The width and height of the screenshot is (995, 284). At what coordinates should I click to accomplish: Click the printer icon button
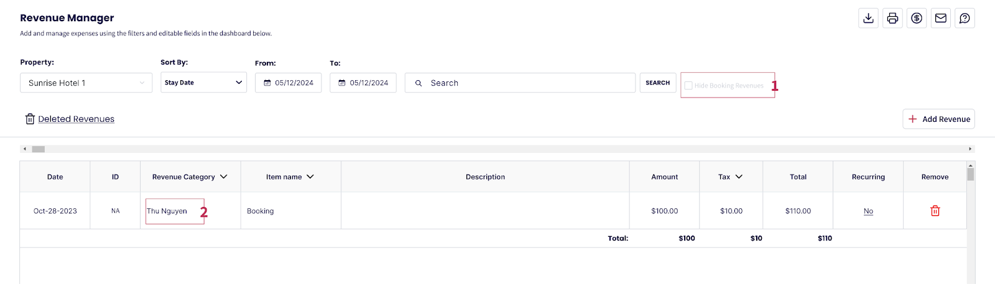892,18
